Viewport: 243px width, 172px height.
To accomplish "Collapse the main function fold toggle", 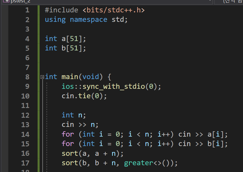I will pyautogui.click(x=42, y=77).
